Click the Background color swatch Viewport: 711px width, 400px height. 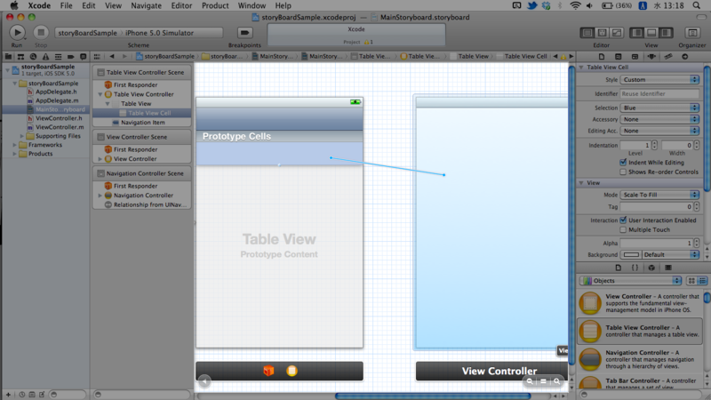click(631, 254)
